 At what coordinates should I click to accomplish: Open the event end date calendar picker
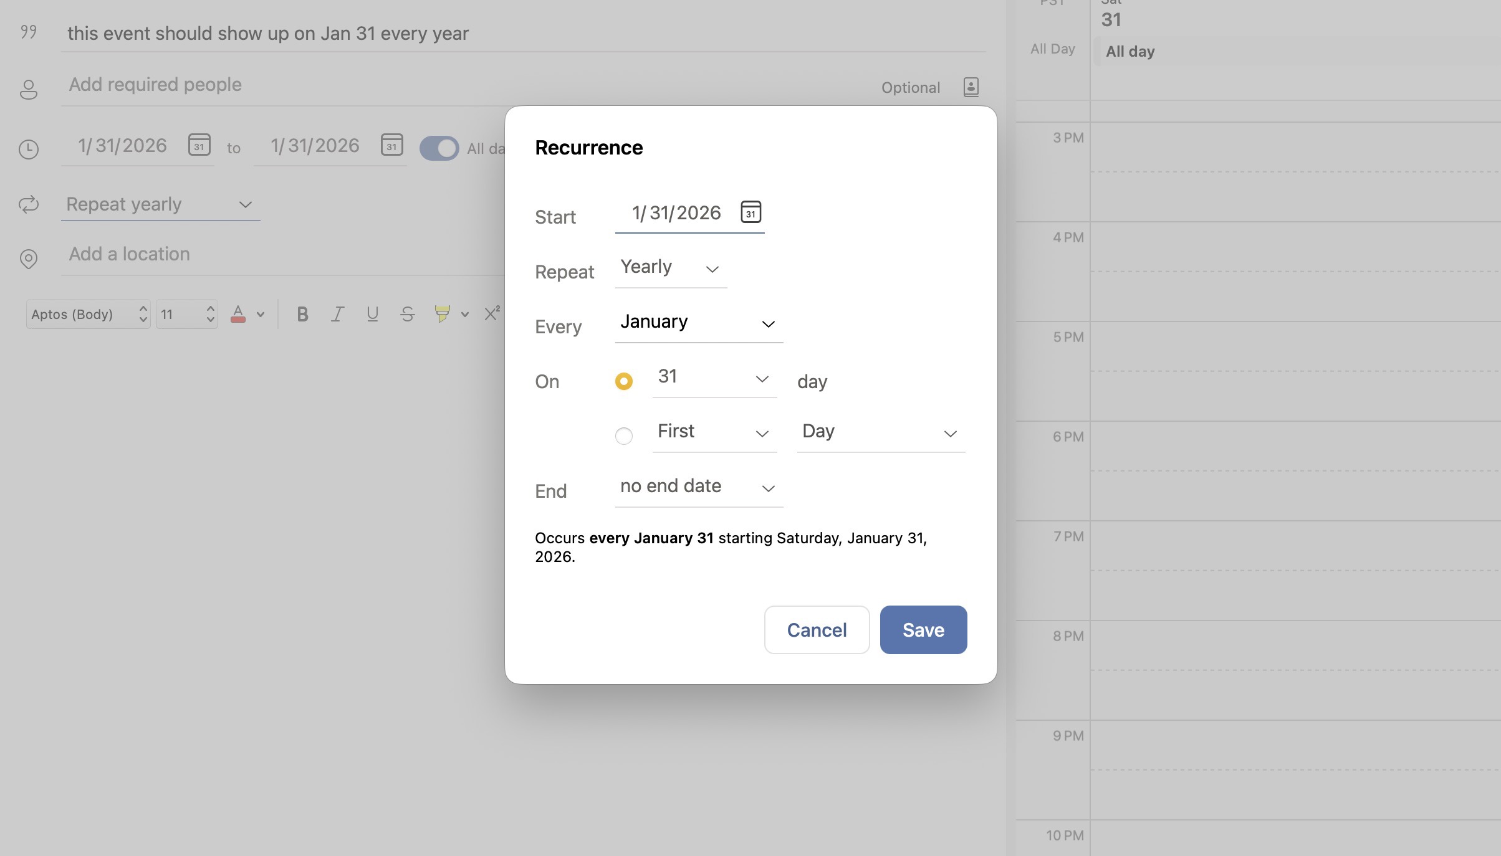point(391,145)
